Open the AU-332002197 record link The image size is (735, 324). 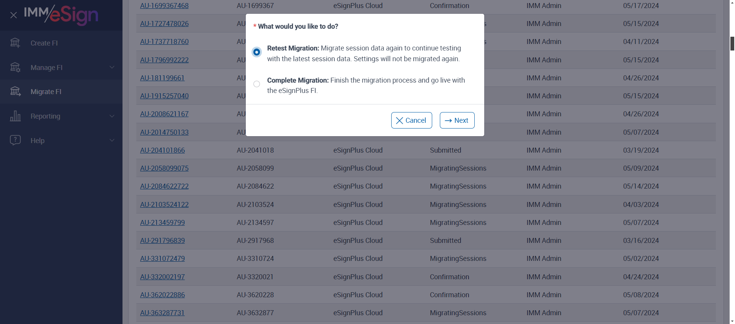(162, 277)
